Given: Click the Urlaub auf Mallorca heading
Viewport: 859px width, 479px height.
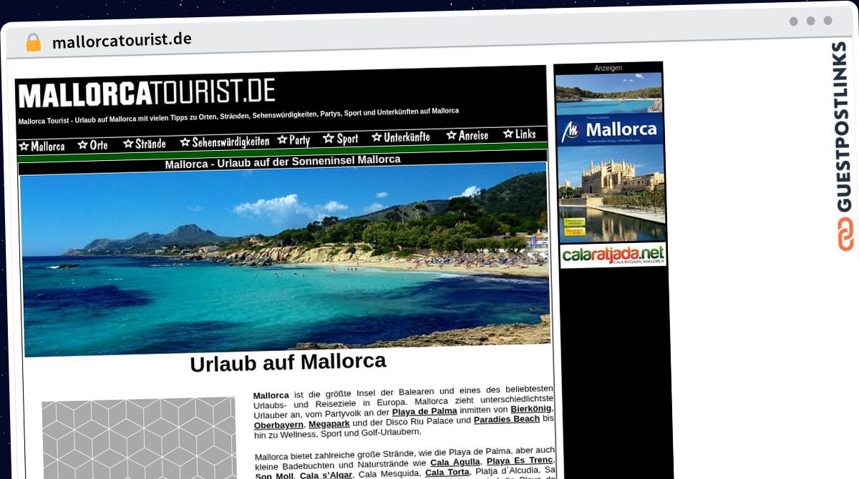Looking at the screenshot, I should coord(288,362).
